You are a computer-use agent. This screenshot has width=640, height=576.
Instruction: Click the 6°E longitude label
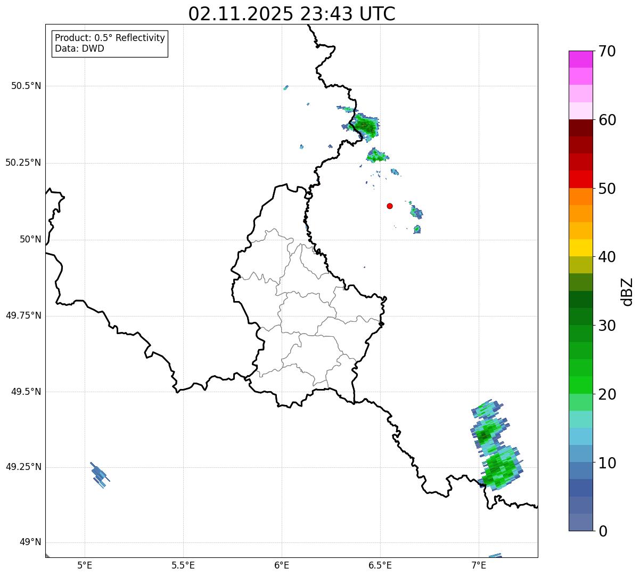click(282, 565)
